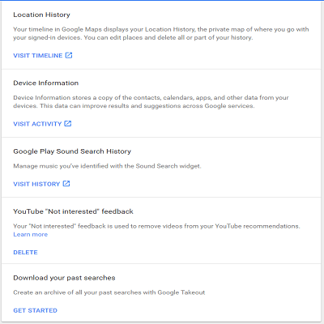Image resolution: width=324 pixels, height=324 pixels.
Task: Click the YouTube recommendations description sentence
Action: pos(156,226)
